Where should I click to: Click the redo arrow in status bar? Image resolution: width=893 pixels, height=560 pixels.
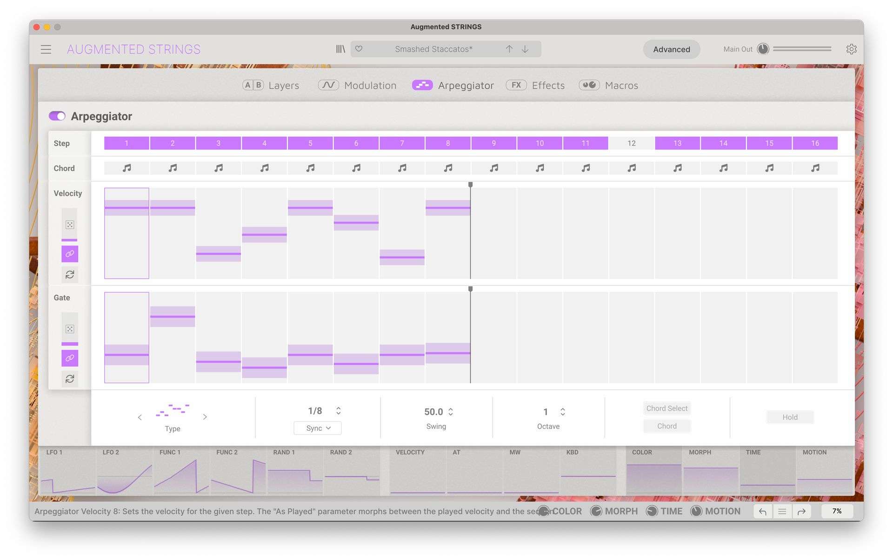click(x=801, y=512)
